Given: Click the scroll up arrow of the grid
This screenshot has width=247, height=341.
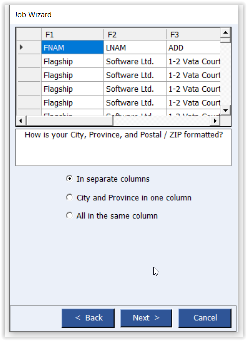Looking at the screenshot, I should pos(226,33).
